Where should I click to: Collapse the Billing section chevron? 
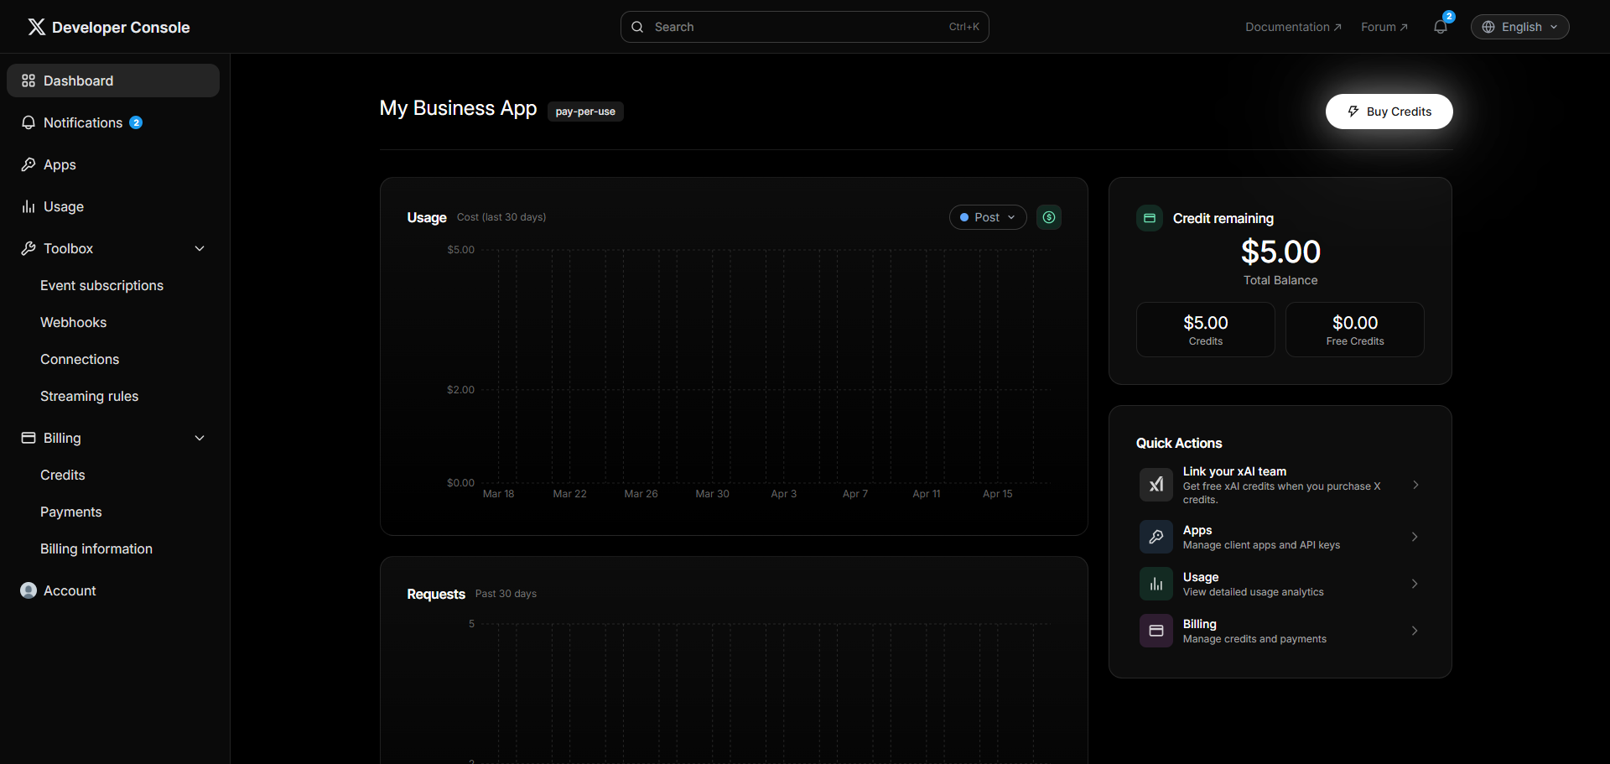click(x=200, y=438)
